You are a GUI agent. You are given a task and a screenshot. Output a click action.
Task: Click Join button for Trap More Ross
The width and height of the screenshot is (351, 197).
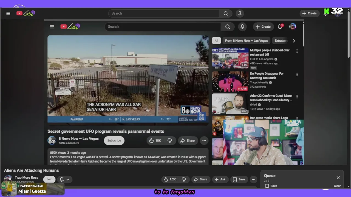point(49,179)
